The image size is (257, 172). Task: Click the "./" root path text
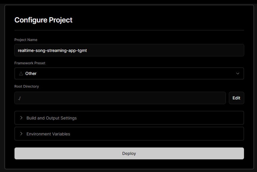19,98
